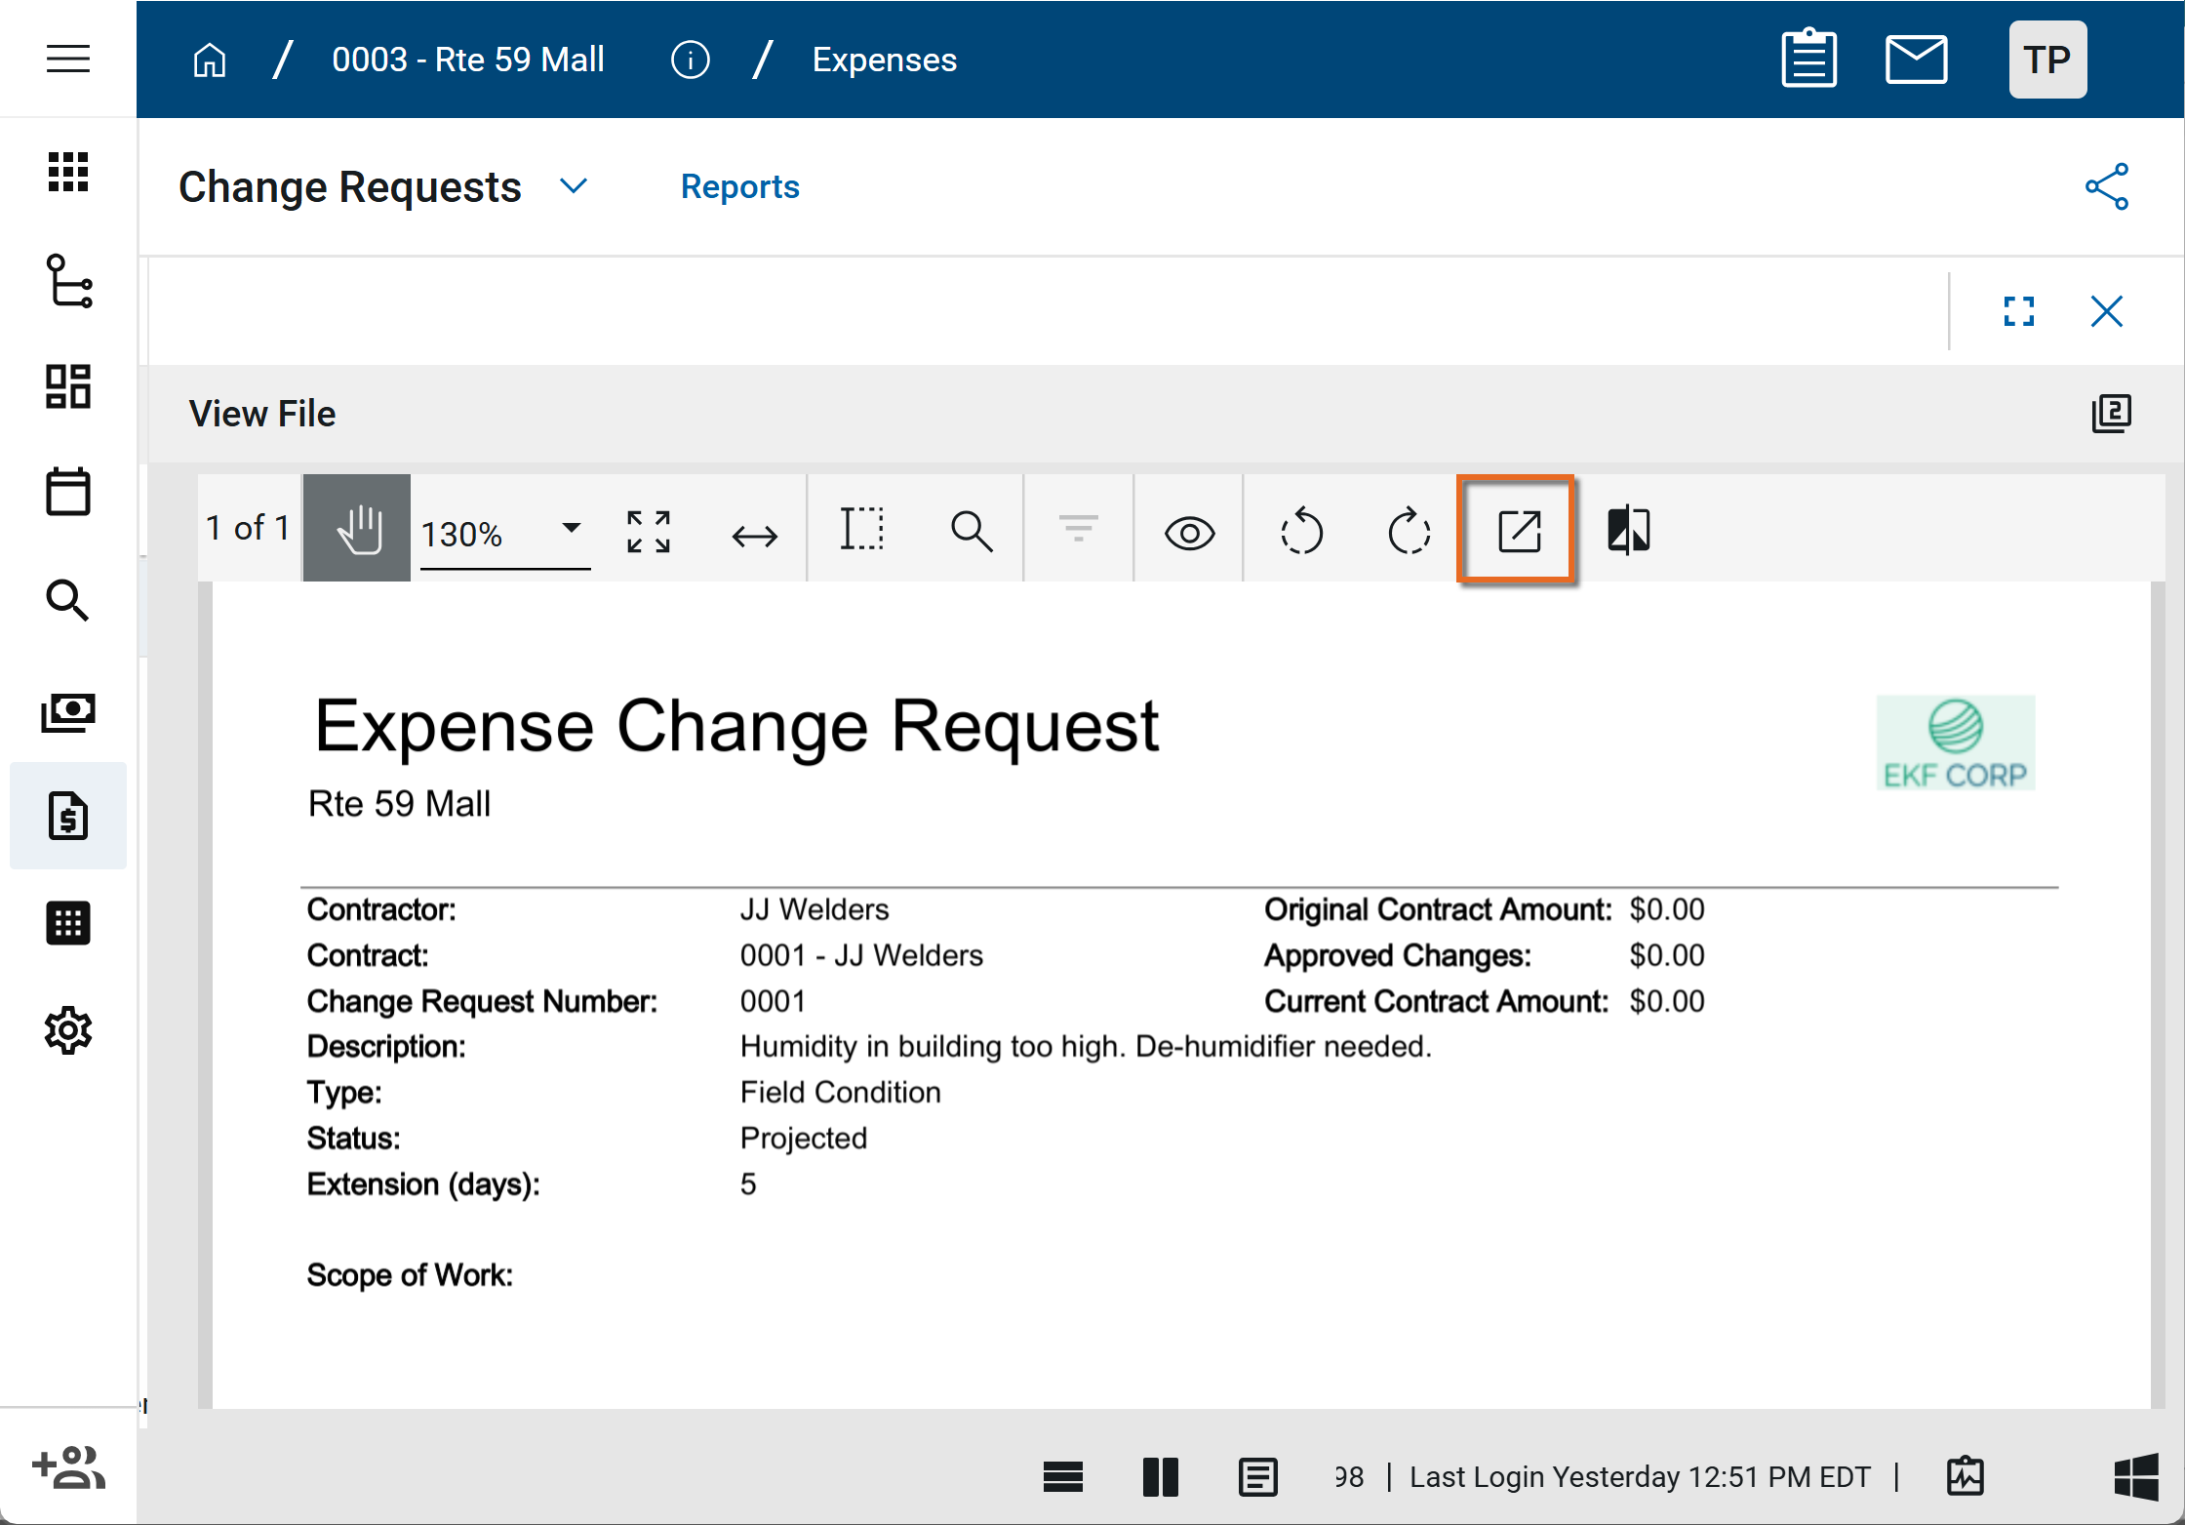Open the mail envelope icon
Screen dimensions: 2185x1525
[1916, 60]
